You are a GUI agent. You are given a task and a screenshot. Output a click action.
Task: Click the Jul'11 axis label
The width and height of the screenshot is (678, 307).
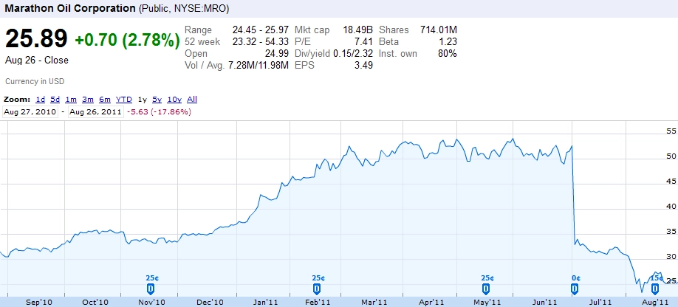[x=600, y=302]
